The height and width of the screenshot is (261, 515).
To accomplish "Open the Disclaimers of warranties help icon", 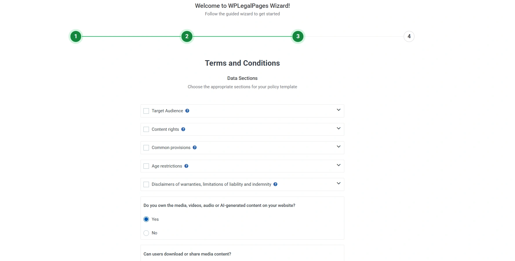I will (275, 184).
